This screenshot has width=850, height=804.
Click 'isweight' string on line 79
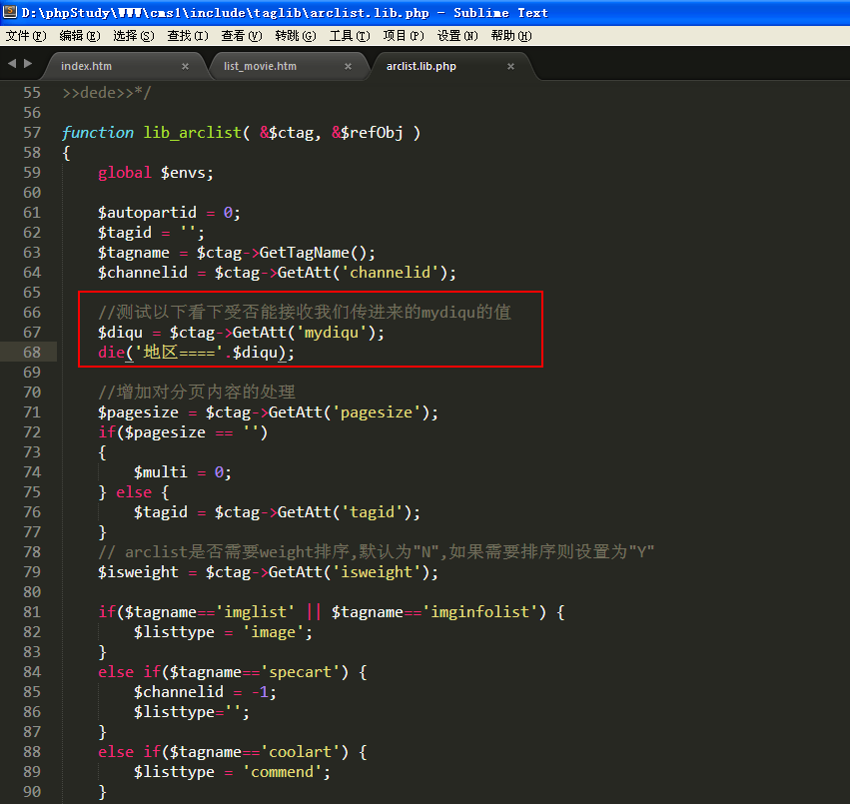[x=376, y=572]
